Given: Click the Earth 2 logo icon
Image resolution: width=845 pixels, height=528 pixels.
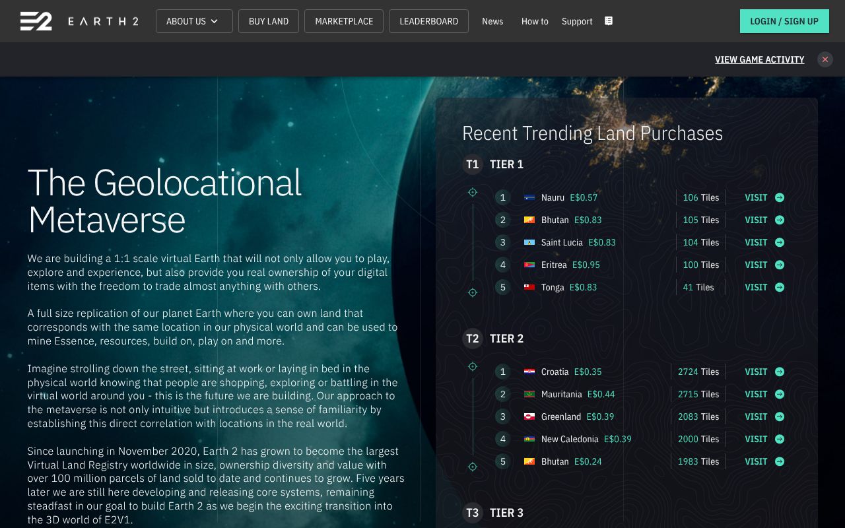Looking at the screenshot, I should [x=36, y=21].
